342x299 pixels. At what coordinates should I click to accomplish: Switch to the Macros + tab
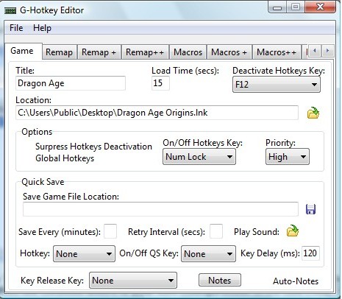(x=229, y=52)
